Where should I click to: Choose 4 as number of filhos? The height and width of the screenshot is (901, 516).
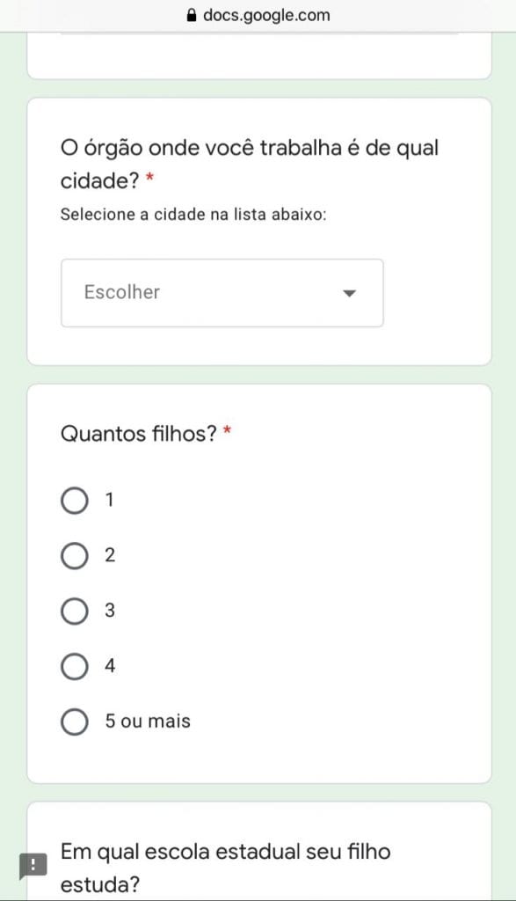click(75, 666)
